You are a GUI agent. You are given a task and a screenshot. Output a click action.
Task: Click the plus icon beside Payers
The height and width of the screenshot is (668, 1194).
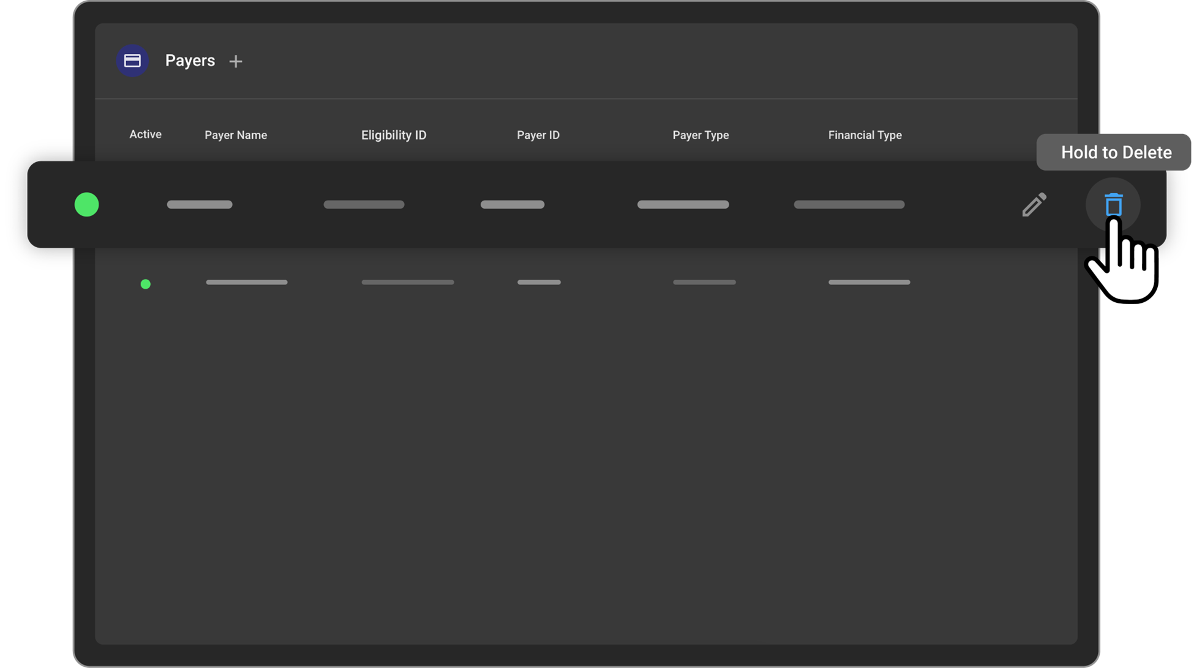[236, 61]
